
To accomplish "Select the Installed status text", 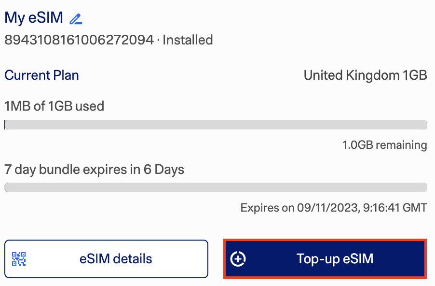I will (x=188, y=40).
